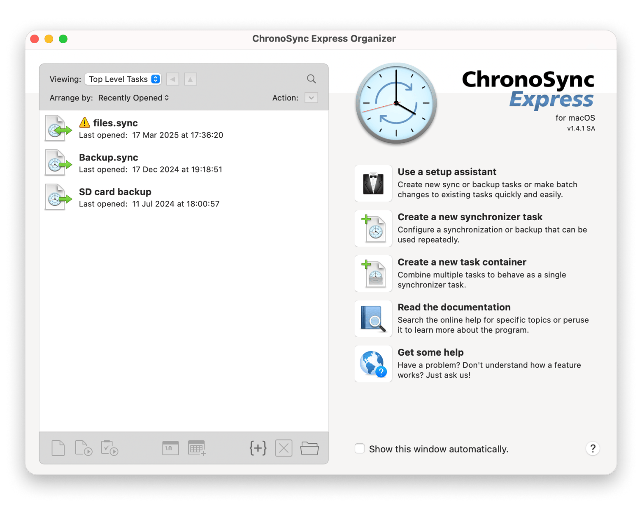
Task: Expand the Action dropdown button
Action: pos(311,98)
